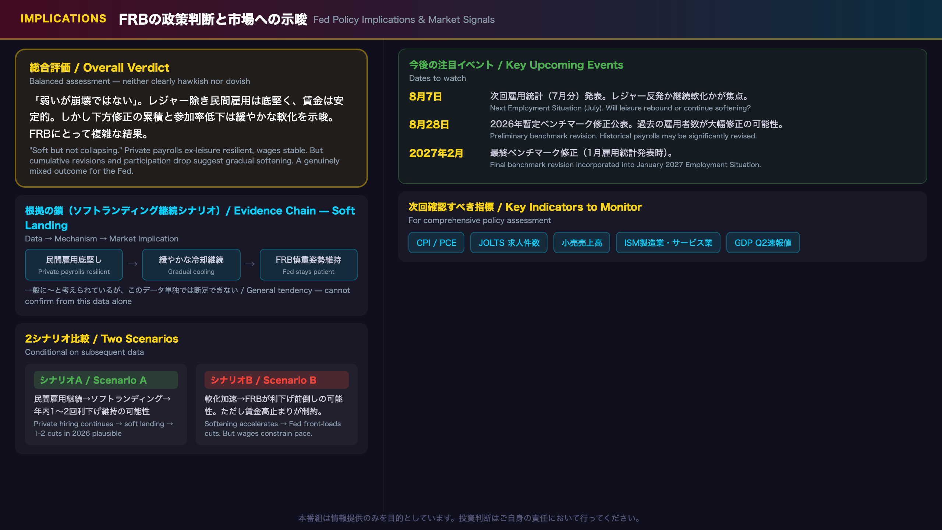
Task: Select the 緩やかな冷却継続 chain box
Action: tap(191, 265)
